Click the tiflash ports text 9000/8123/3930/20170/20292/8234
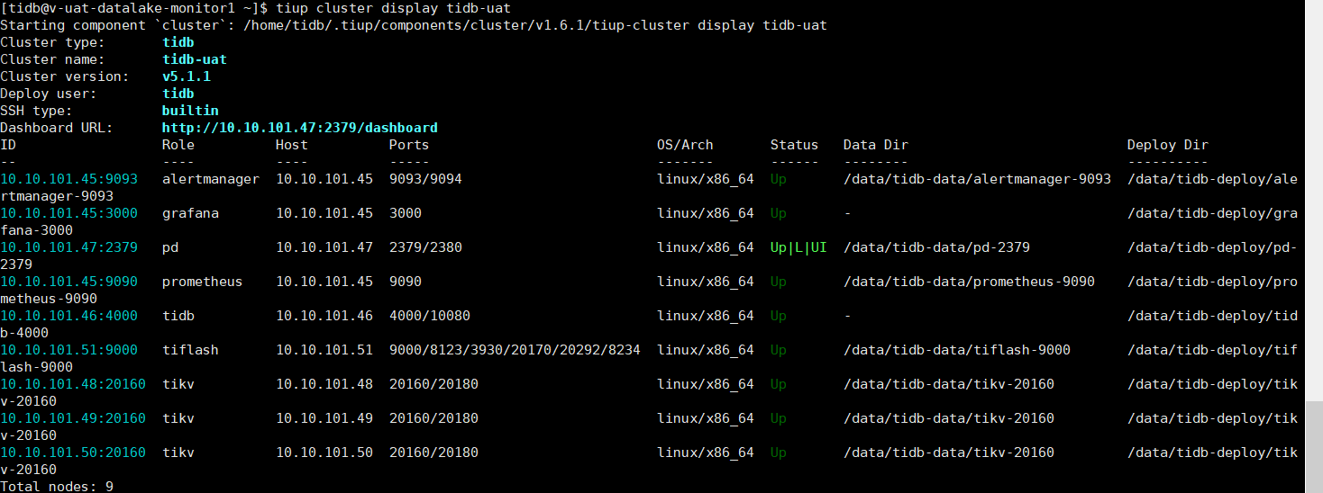 tap(515, 350)
